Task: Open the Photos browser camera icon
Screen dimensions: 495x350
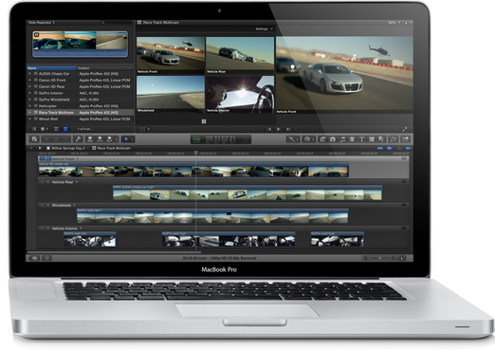Action: 333,139
